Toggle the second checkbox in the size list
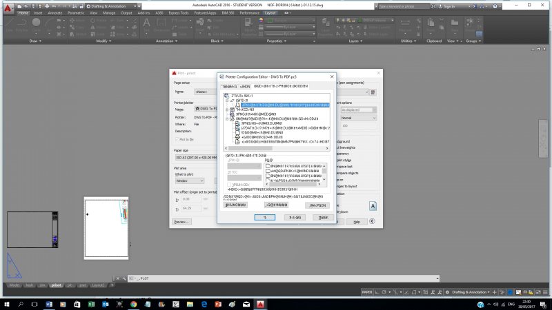 click(x=268, y=171)
